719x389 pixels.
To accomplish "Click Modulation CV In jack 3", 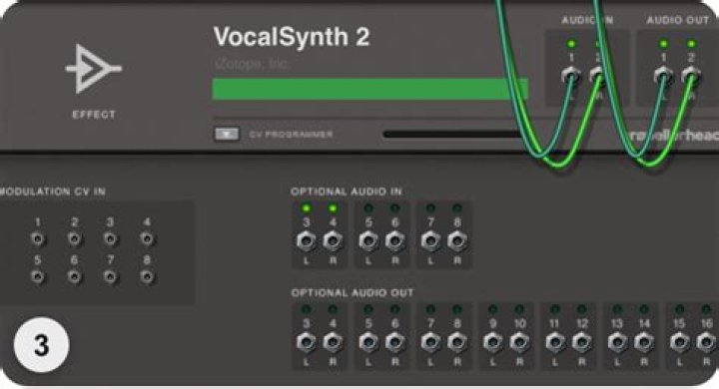I will click(x=110, y=238).
